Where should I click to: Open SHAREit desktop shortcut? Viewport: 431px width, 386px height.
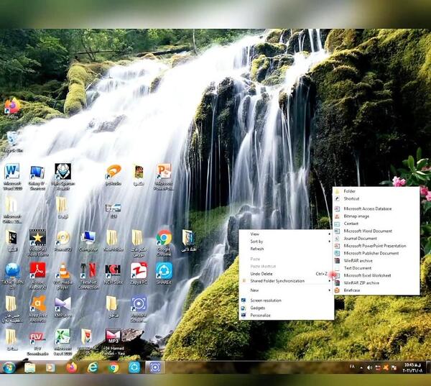pyautogui.click(x=164, y=273)
